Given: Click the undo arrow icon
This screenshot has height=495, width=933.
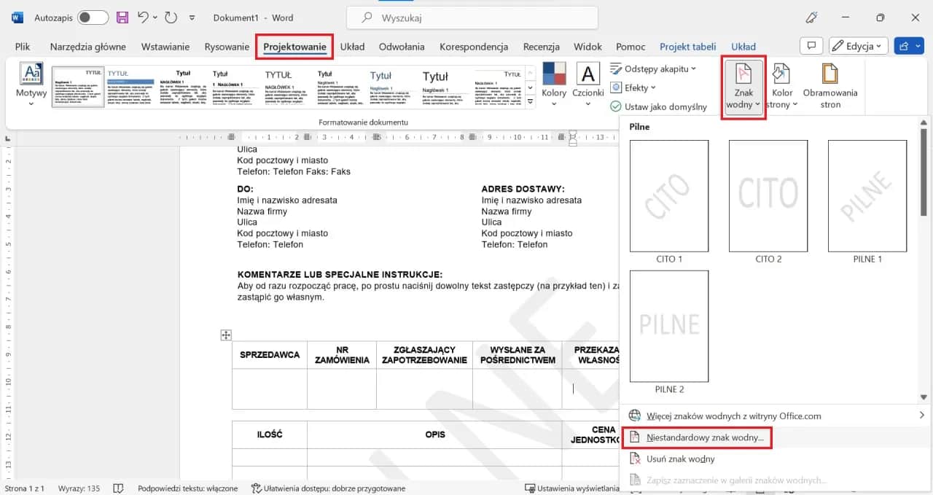Looking at the screenshot, I should click(144, 17).
